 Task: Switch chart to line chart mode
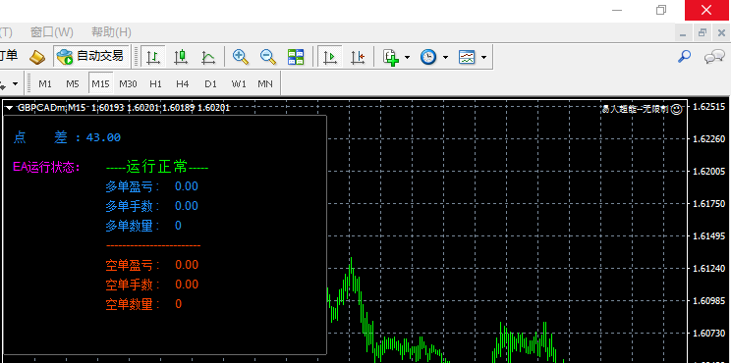tap(208, 57)
